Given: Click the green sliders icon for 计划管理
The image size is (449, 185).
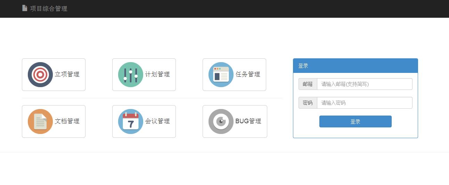Looking at the screenshot, I should tap(131, 75).
